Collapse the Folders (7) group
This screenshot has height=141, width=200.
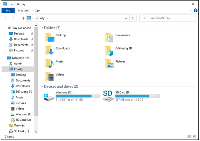point(42,28)
